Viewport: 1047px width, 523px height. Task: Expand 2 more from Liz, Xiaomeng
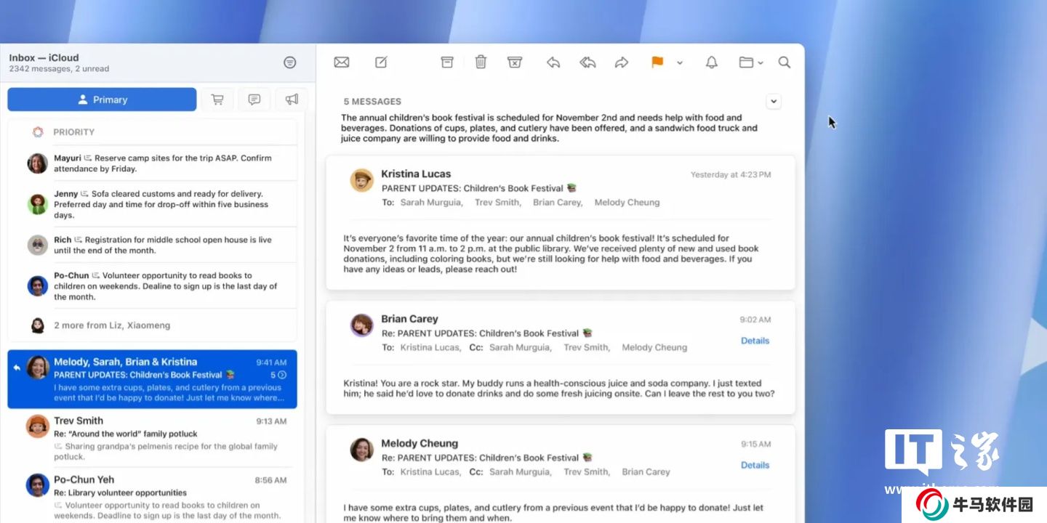pos(112,325)
